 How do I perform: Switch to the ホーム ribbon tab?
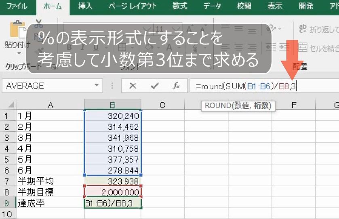click(x=53, y=6)
